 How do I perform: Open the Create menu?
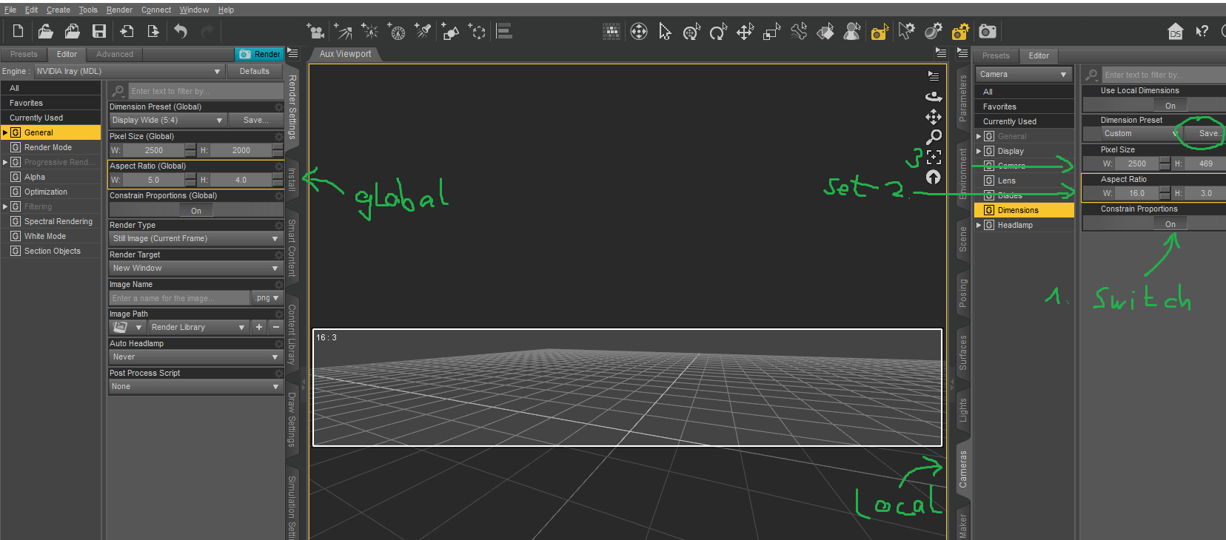coord(58,10)
